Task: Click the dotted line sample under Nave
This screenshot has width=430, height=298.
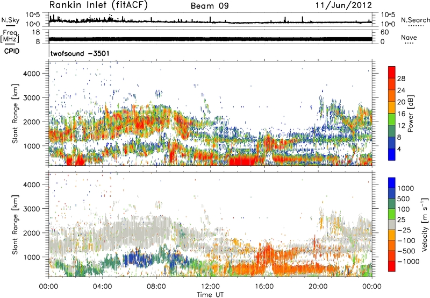Action: click(x=410, y=44)
